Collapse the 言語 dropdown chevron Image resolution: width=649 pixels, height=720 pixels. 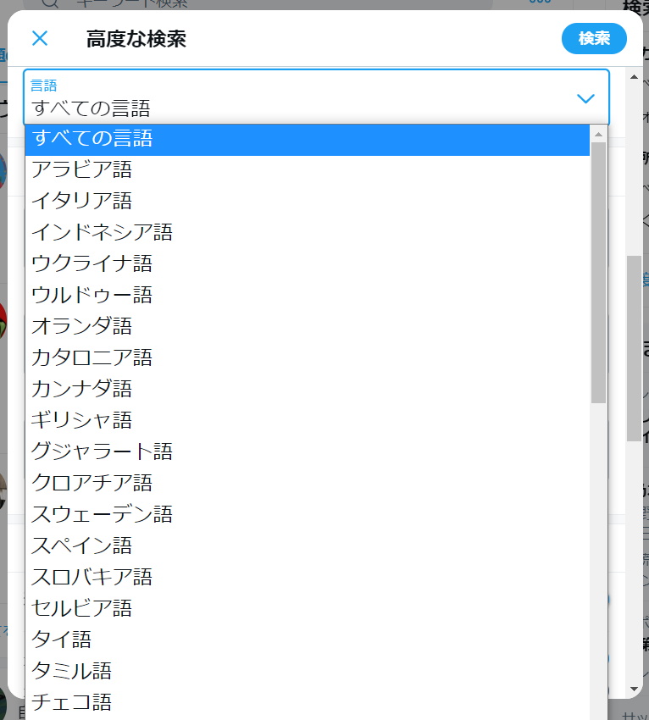(585, 98)
